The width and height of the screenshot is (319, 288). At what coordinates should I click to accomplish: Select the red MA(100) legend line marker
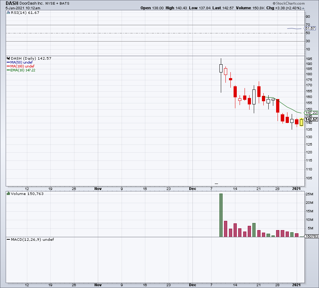click(9, 66)
